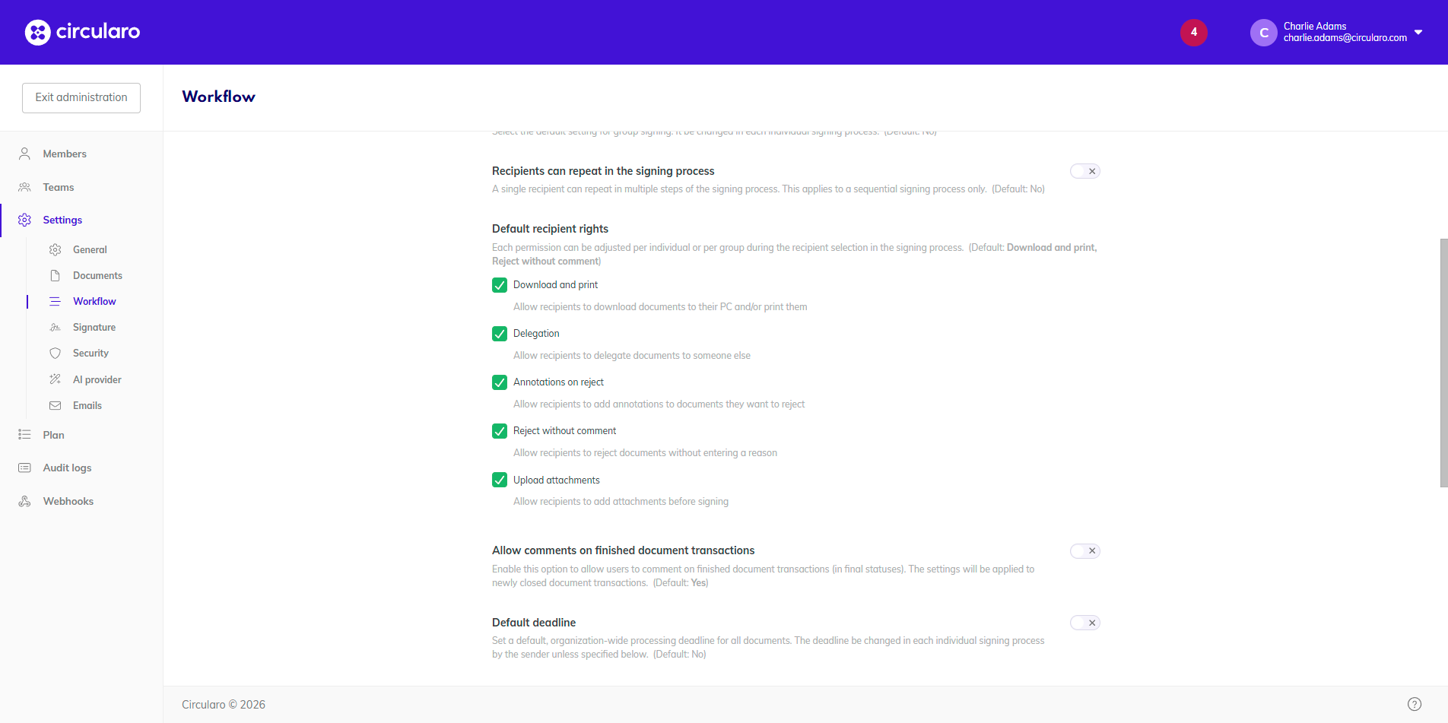Open the Signature settings page
This screenshot has height=723, width=1448.
94,328
